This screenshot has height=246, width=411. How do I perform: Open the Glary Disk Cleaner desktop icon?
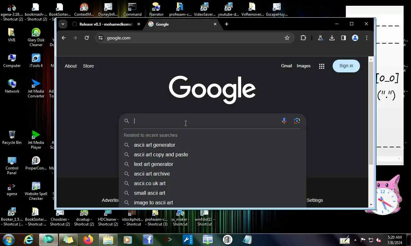[36, 37]
